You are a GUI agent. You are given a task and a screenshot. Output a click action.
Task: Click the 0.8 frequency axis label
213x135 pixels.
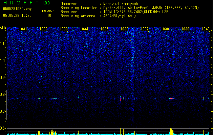click(x=3, y=94)
